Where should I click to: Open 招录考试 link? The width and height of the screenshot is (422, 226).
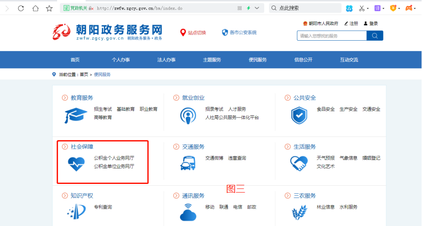[x=214, y=109]
